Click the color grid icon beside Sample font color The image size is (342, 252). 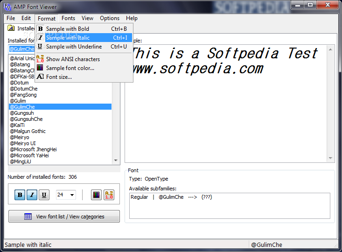click(40, 68)
